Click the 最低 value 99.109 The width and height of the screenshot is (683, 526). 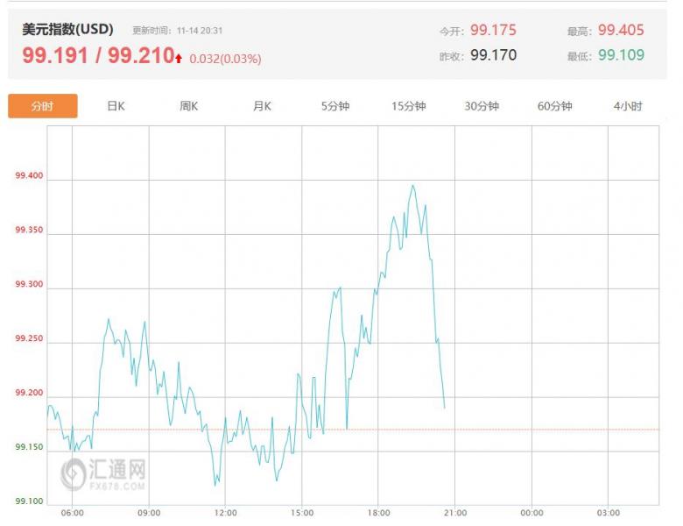click(x=621, y=55)
